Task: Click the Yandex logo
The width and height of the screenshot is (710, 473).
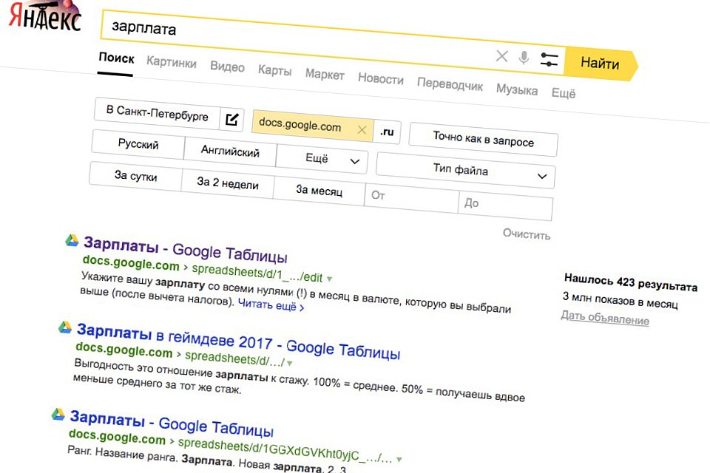Action: coord(45,17)
